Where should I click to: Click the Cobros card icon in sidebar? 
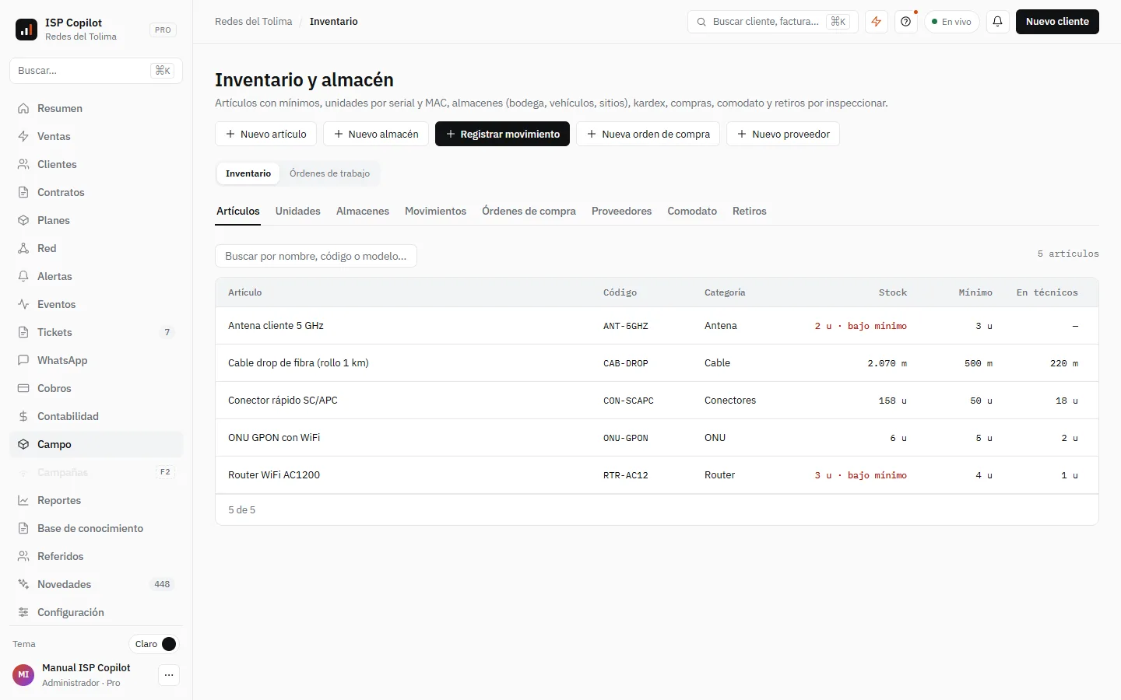(x=23, y=388)
